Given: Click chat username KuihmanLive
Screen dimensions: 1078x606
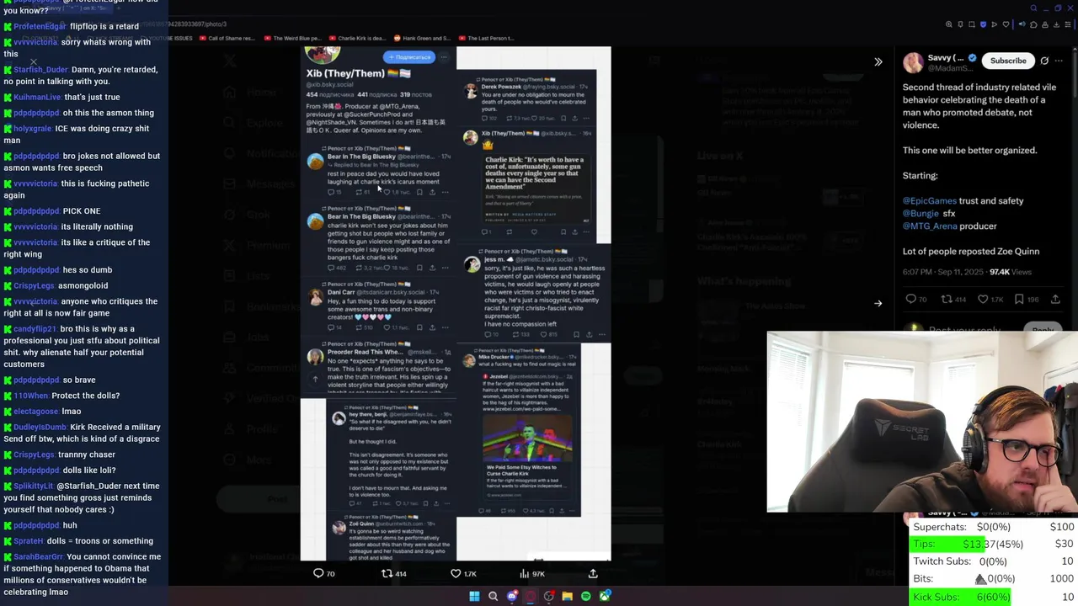Looking at the screenshot, I should point(37,97).
